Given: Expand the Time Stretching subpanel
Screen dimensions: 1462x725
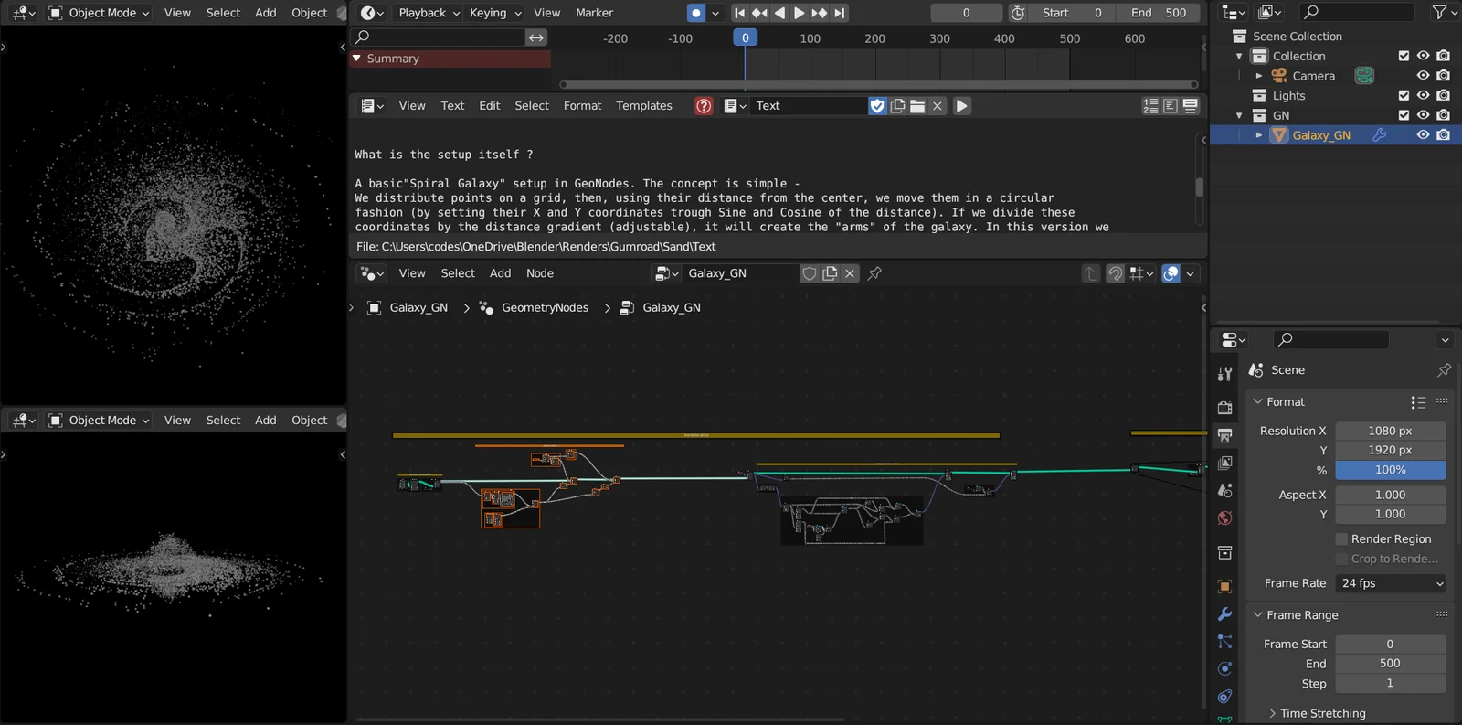Looking at the screenshot, I should pos(1273,713).
